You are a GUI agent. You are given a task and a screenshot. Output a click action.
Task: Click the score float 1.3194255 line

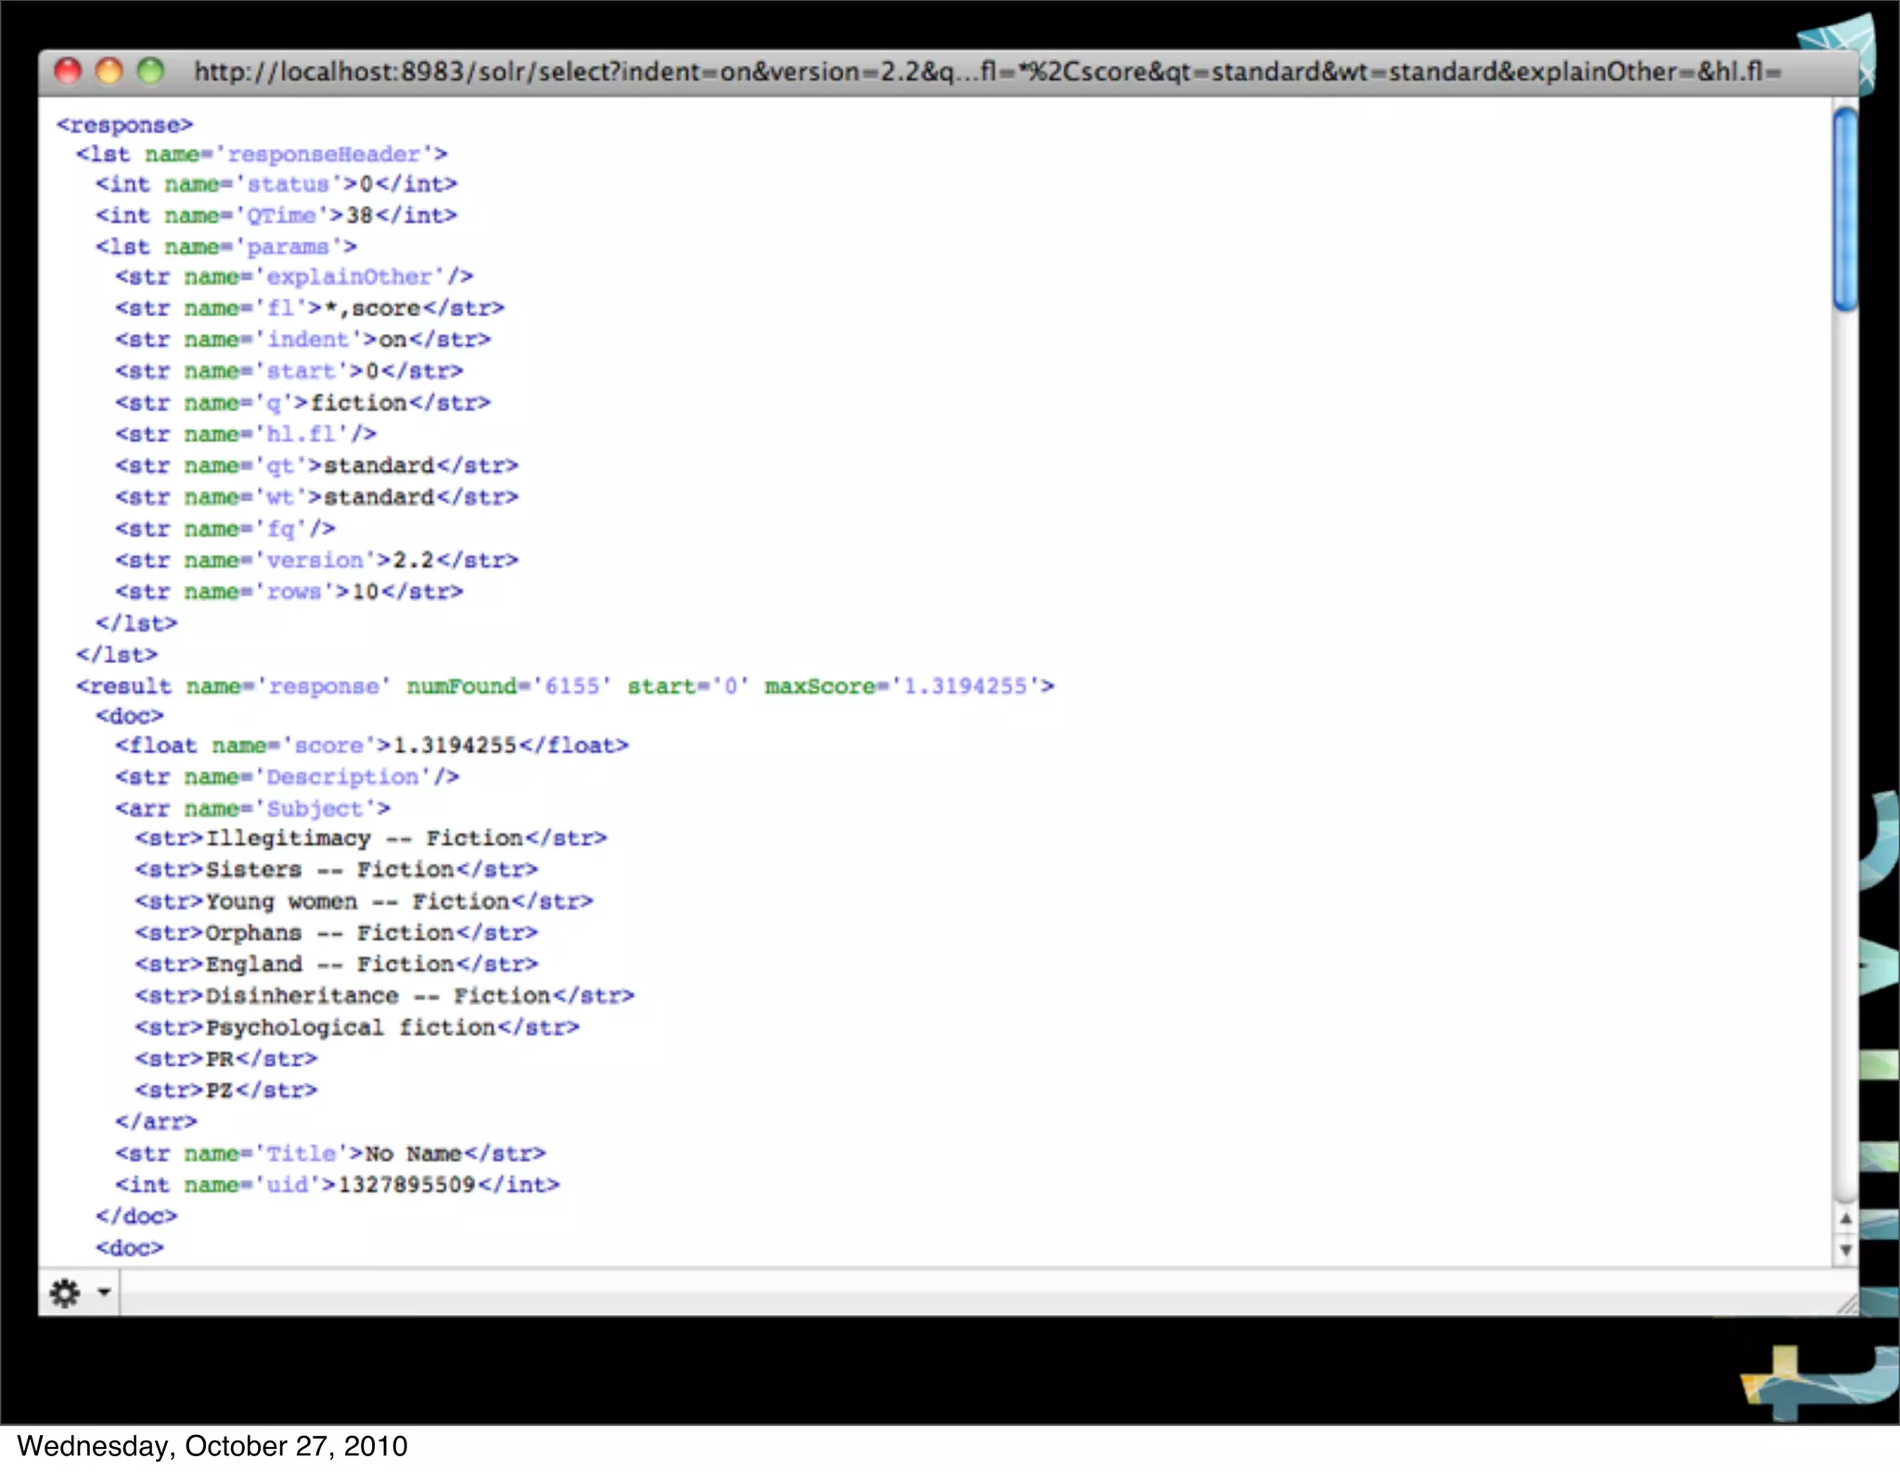tap(371, 746)
